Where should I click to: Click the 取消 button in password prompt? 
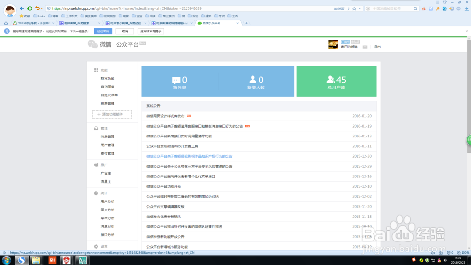[x=125, y=31]
